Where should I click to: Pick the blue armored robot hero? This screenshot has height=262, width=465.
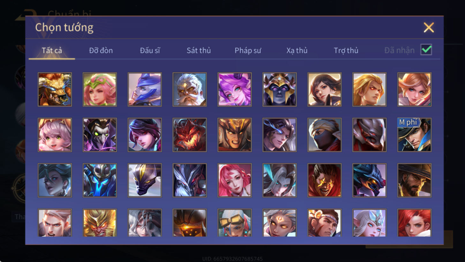[100, 180]
